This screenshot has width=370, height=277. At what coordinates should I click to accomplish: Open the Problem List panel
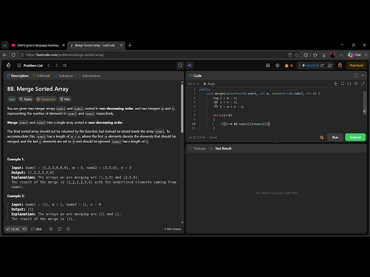(x=30, y=65)
